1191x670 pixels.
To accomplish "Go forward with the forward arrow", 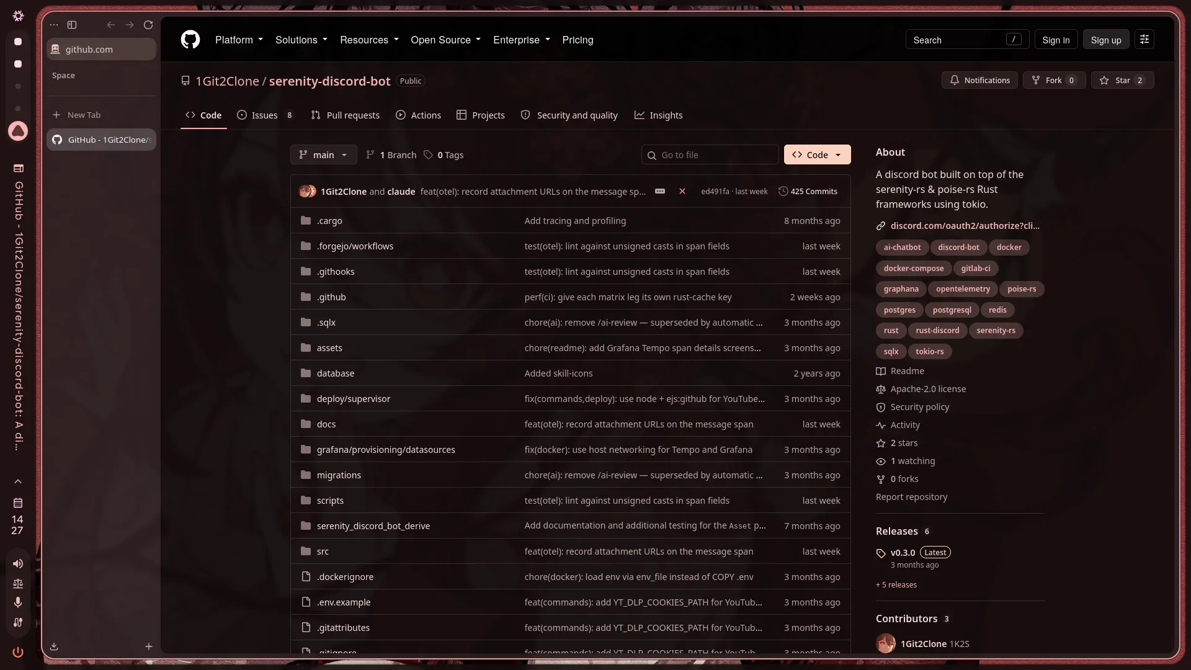I will (129, 25).
